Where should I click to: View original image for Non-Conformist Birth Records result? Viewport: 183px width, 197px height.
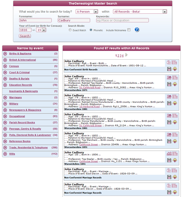169,62
